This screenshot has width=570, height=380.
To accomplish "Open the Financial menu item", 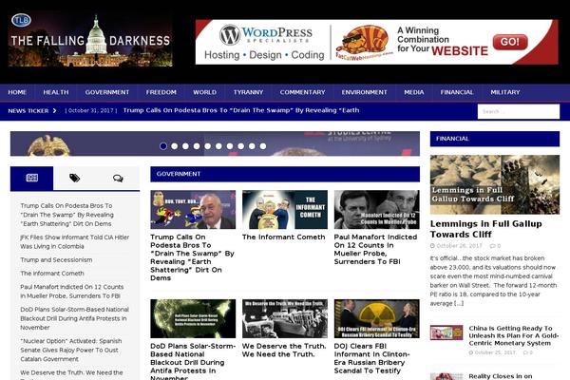I will click(457, 92).
